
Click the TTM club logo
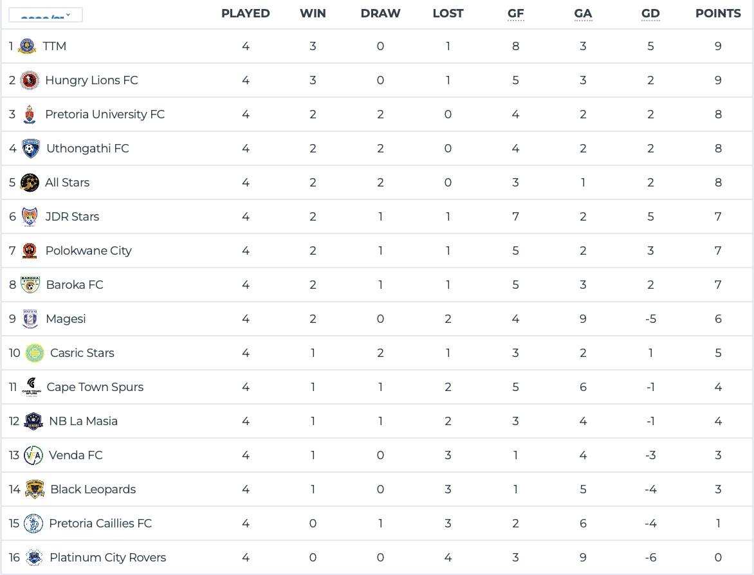(x=27, y=46)
